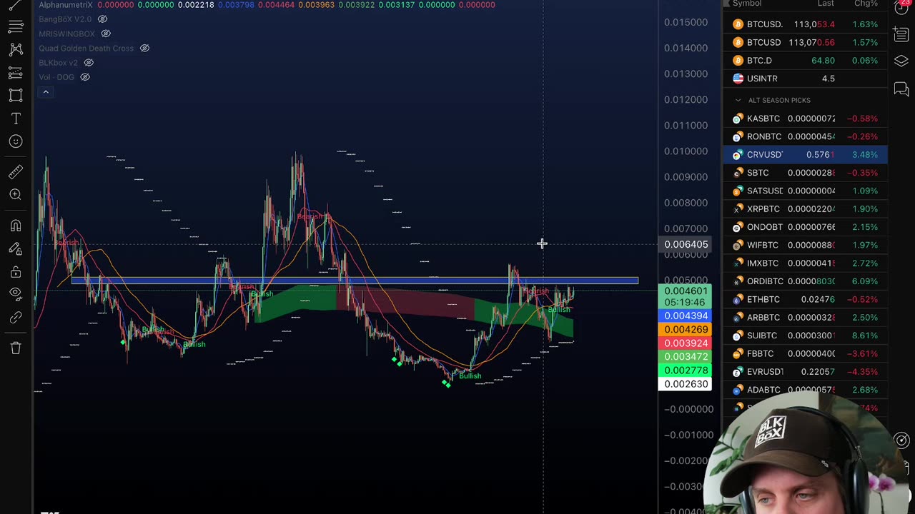Screen dimensions: 915x514
Task: Select the AlphanumetriX indicator name
Action: click(x=66, y=5)
